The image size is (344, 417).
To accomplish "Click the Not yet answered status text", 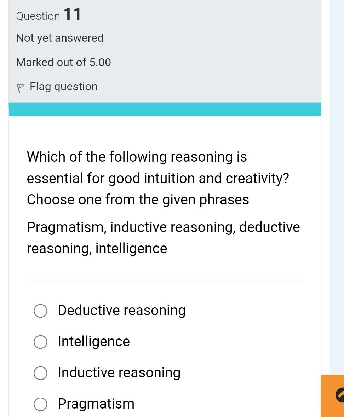I will tap(59, 38).
